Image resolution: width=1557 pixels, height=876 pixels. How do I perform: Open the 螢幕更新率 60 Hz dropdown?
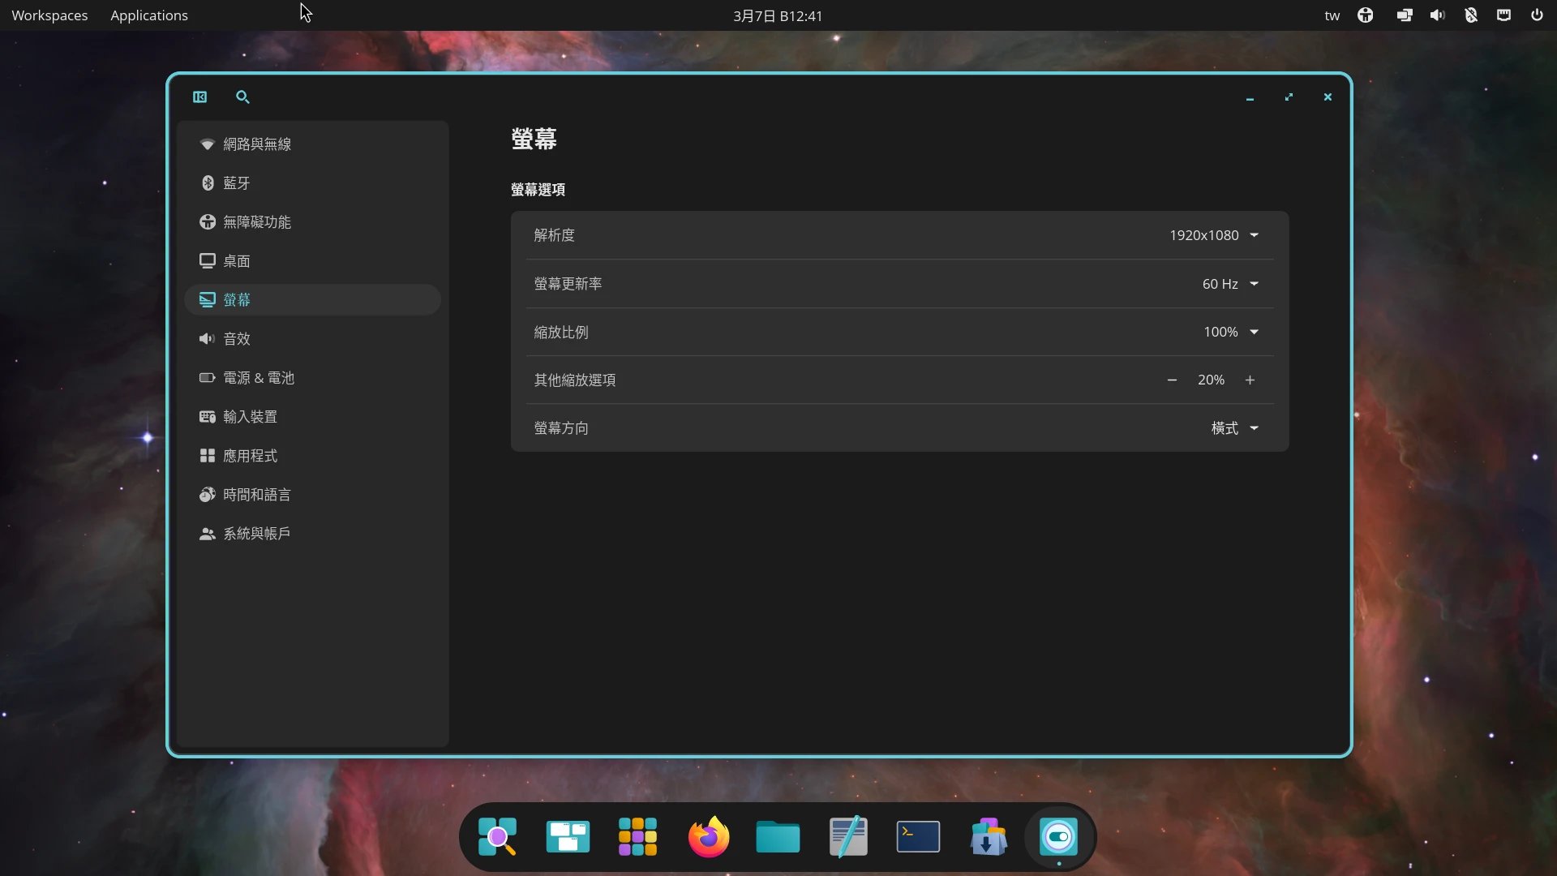coord(1230,284)
